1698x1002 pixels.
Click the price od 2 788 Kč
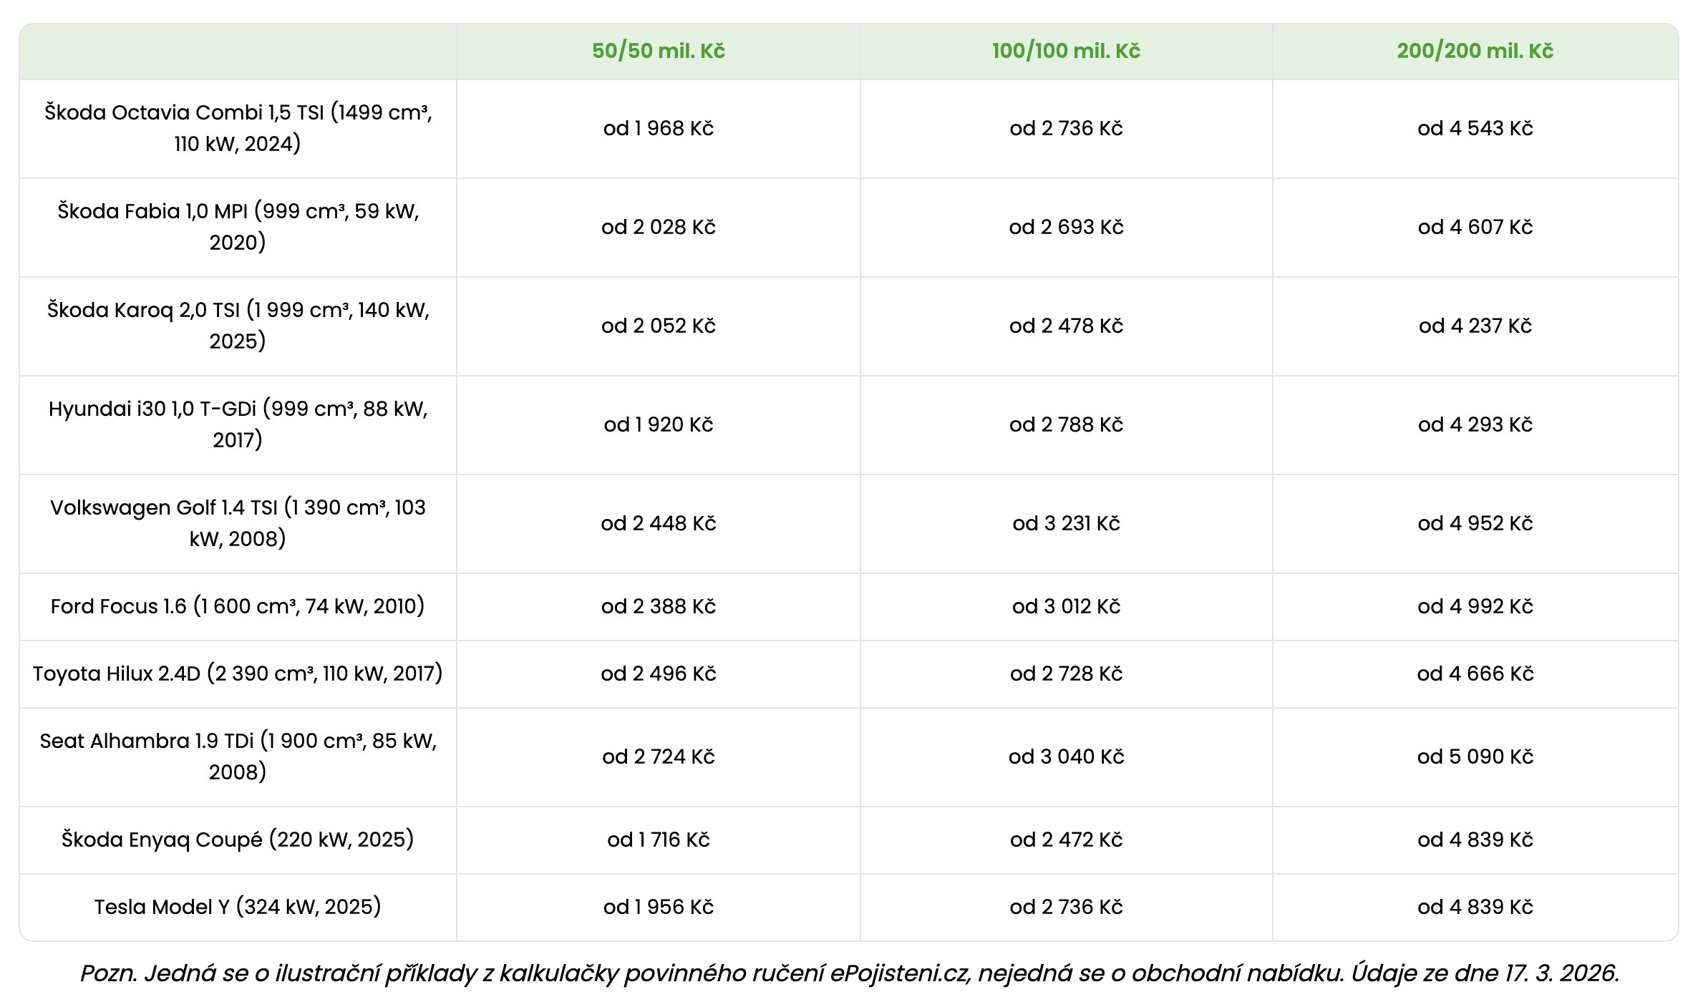click(1066, 424)
